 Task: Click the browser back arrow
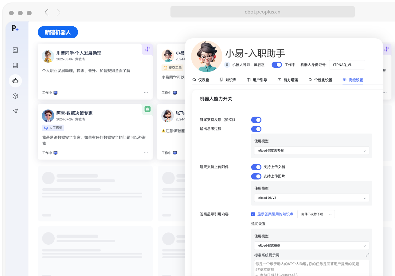coord(47,12)
